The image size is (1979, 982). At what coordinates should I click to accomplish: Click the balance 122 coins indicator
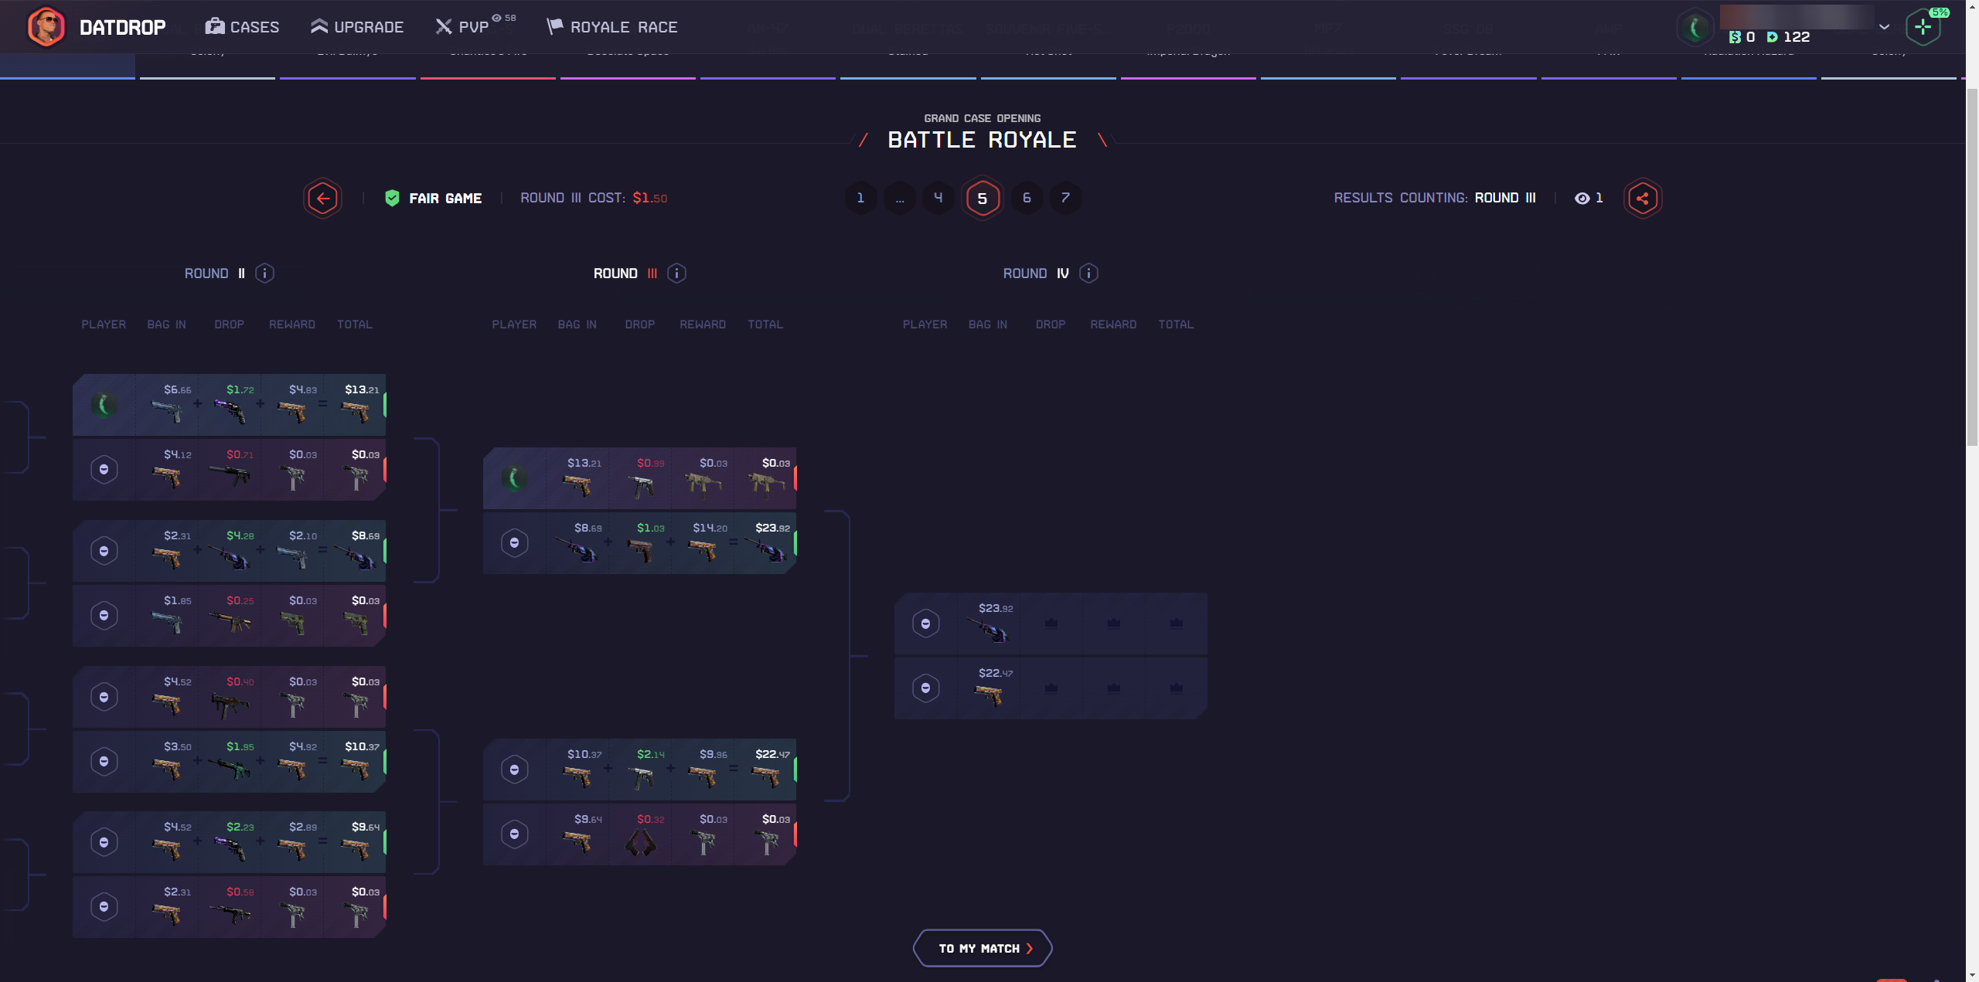tap(1788, 37)
